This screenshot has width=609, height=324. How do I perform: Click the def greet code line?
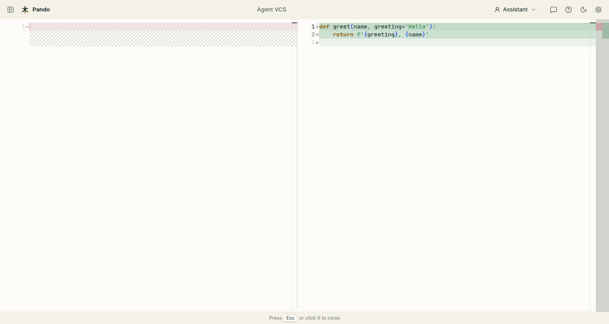coord(457,27)
